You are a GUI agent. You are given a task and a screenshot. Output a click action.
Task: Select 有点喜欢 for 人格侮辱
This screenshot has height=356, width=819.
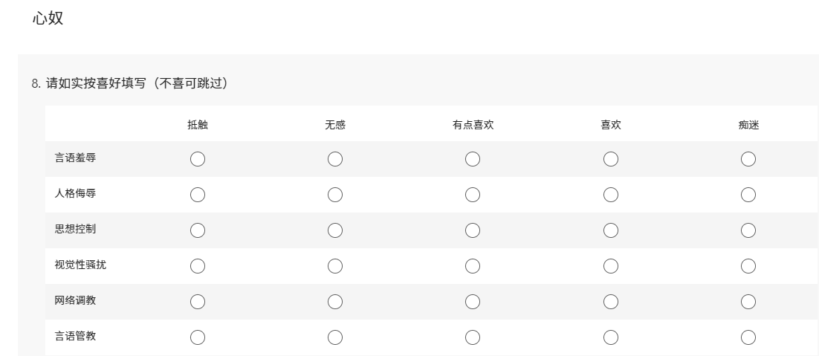point(473,195)
